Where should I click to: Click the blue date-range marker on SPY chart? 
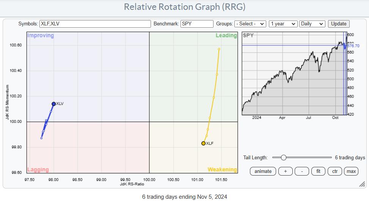345,74
